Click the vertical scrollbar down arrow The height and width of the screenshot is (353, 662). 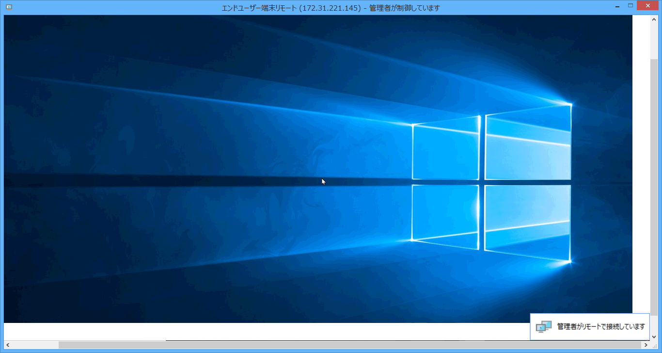(x=654, y=337)
